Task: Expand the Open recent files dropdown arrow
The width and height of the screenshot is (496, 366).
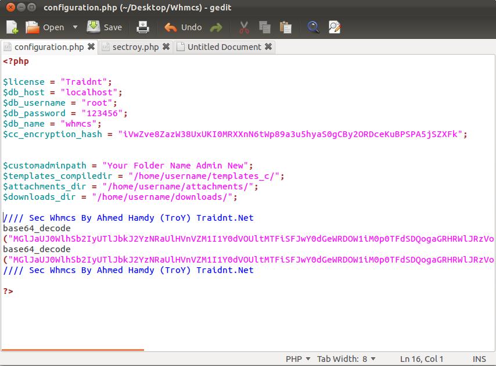Action: pos(75,27)
